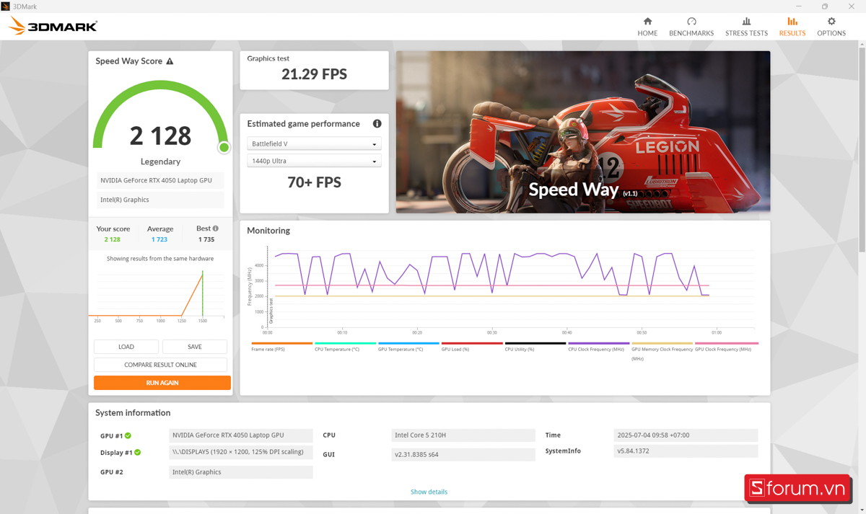Toggle the CPU Temperature chart legend

[345, 347]
